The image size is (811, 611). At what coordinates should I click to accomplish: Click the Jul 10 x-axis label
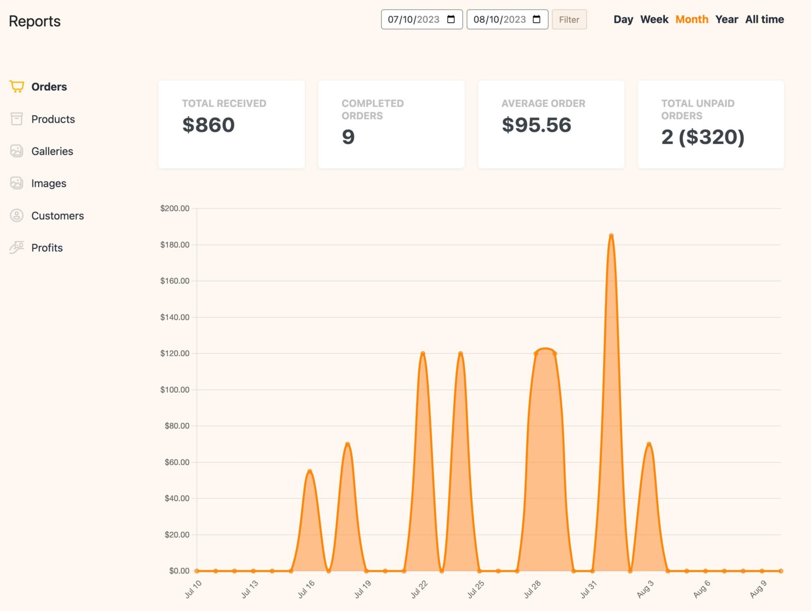(193, 589)
